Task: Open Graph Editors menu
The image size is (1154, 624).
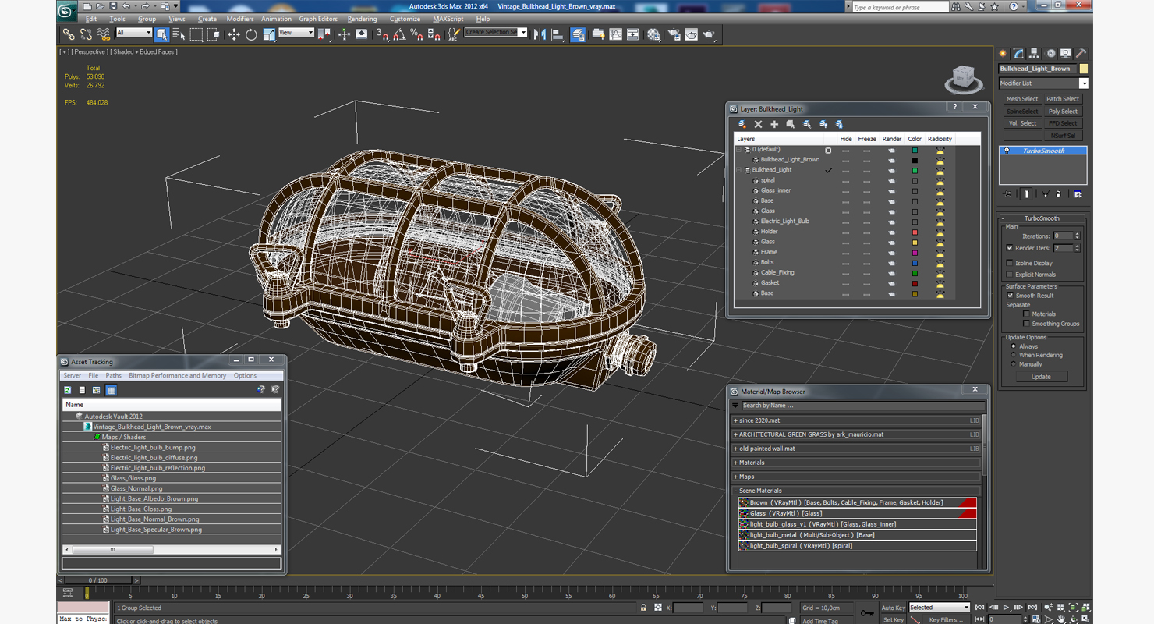Action: coord(318,19)
